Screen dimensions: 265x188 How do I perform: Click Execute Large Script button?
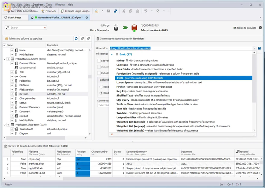click(x=76, y=11)
